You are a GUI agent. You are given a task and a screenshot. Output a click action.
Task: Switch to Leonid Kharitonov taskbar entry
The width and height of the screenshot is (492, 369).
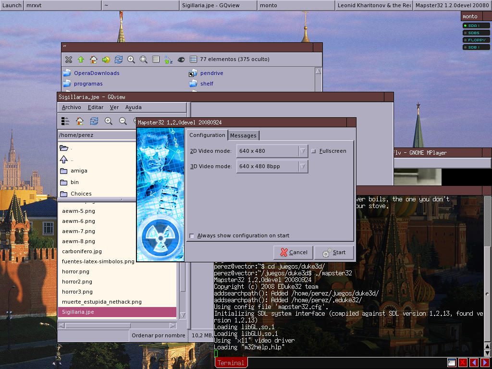point(374,5)
